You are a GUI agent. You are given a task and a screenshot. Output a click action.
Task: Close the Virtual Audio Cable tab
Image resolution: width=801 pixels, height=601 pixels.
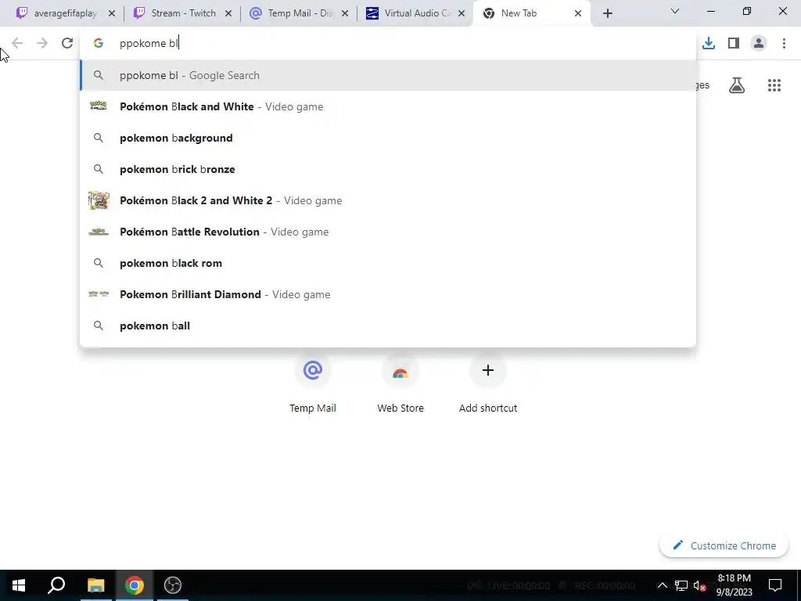[x=462, y=13]
